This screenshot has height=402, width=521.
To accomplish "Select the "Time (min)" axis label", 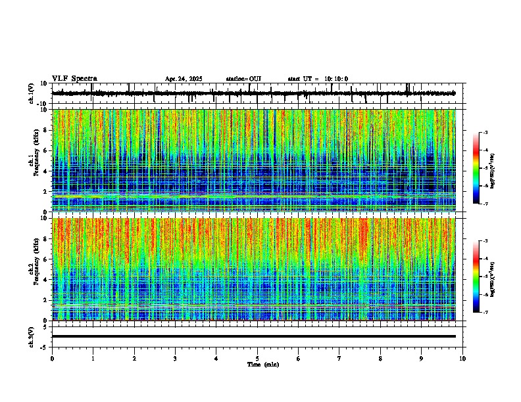I will (263, 365).
